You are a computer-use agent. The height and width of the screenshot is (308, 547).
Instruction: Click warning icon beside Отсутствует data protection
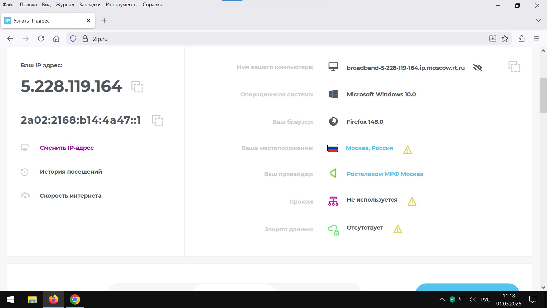(397, 229)
